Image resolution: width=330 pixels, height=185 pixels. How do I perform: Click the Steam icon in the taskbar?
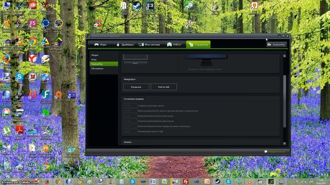[218, 181]
